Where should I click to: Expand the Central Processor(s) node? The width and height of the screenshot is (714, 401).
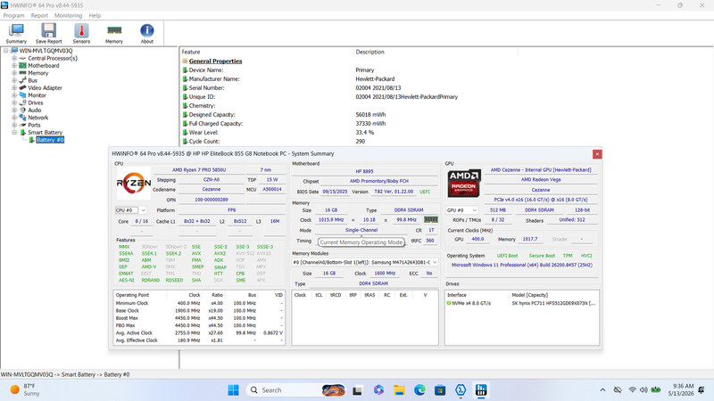tap(14, 58)
